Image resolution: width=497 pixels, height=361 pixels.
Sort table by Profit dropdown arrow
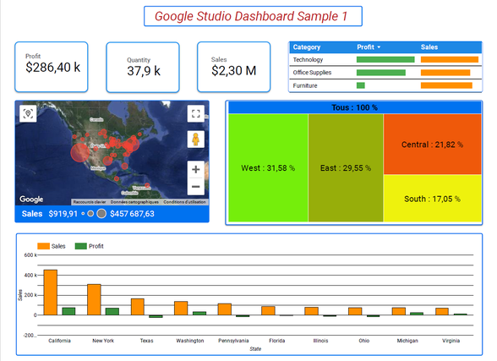click(379, 47)
